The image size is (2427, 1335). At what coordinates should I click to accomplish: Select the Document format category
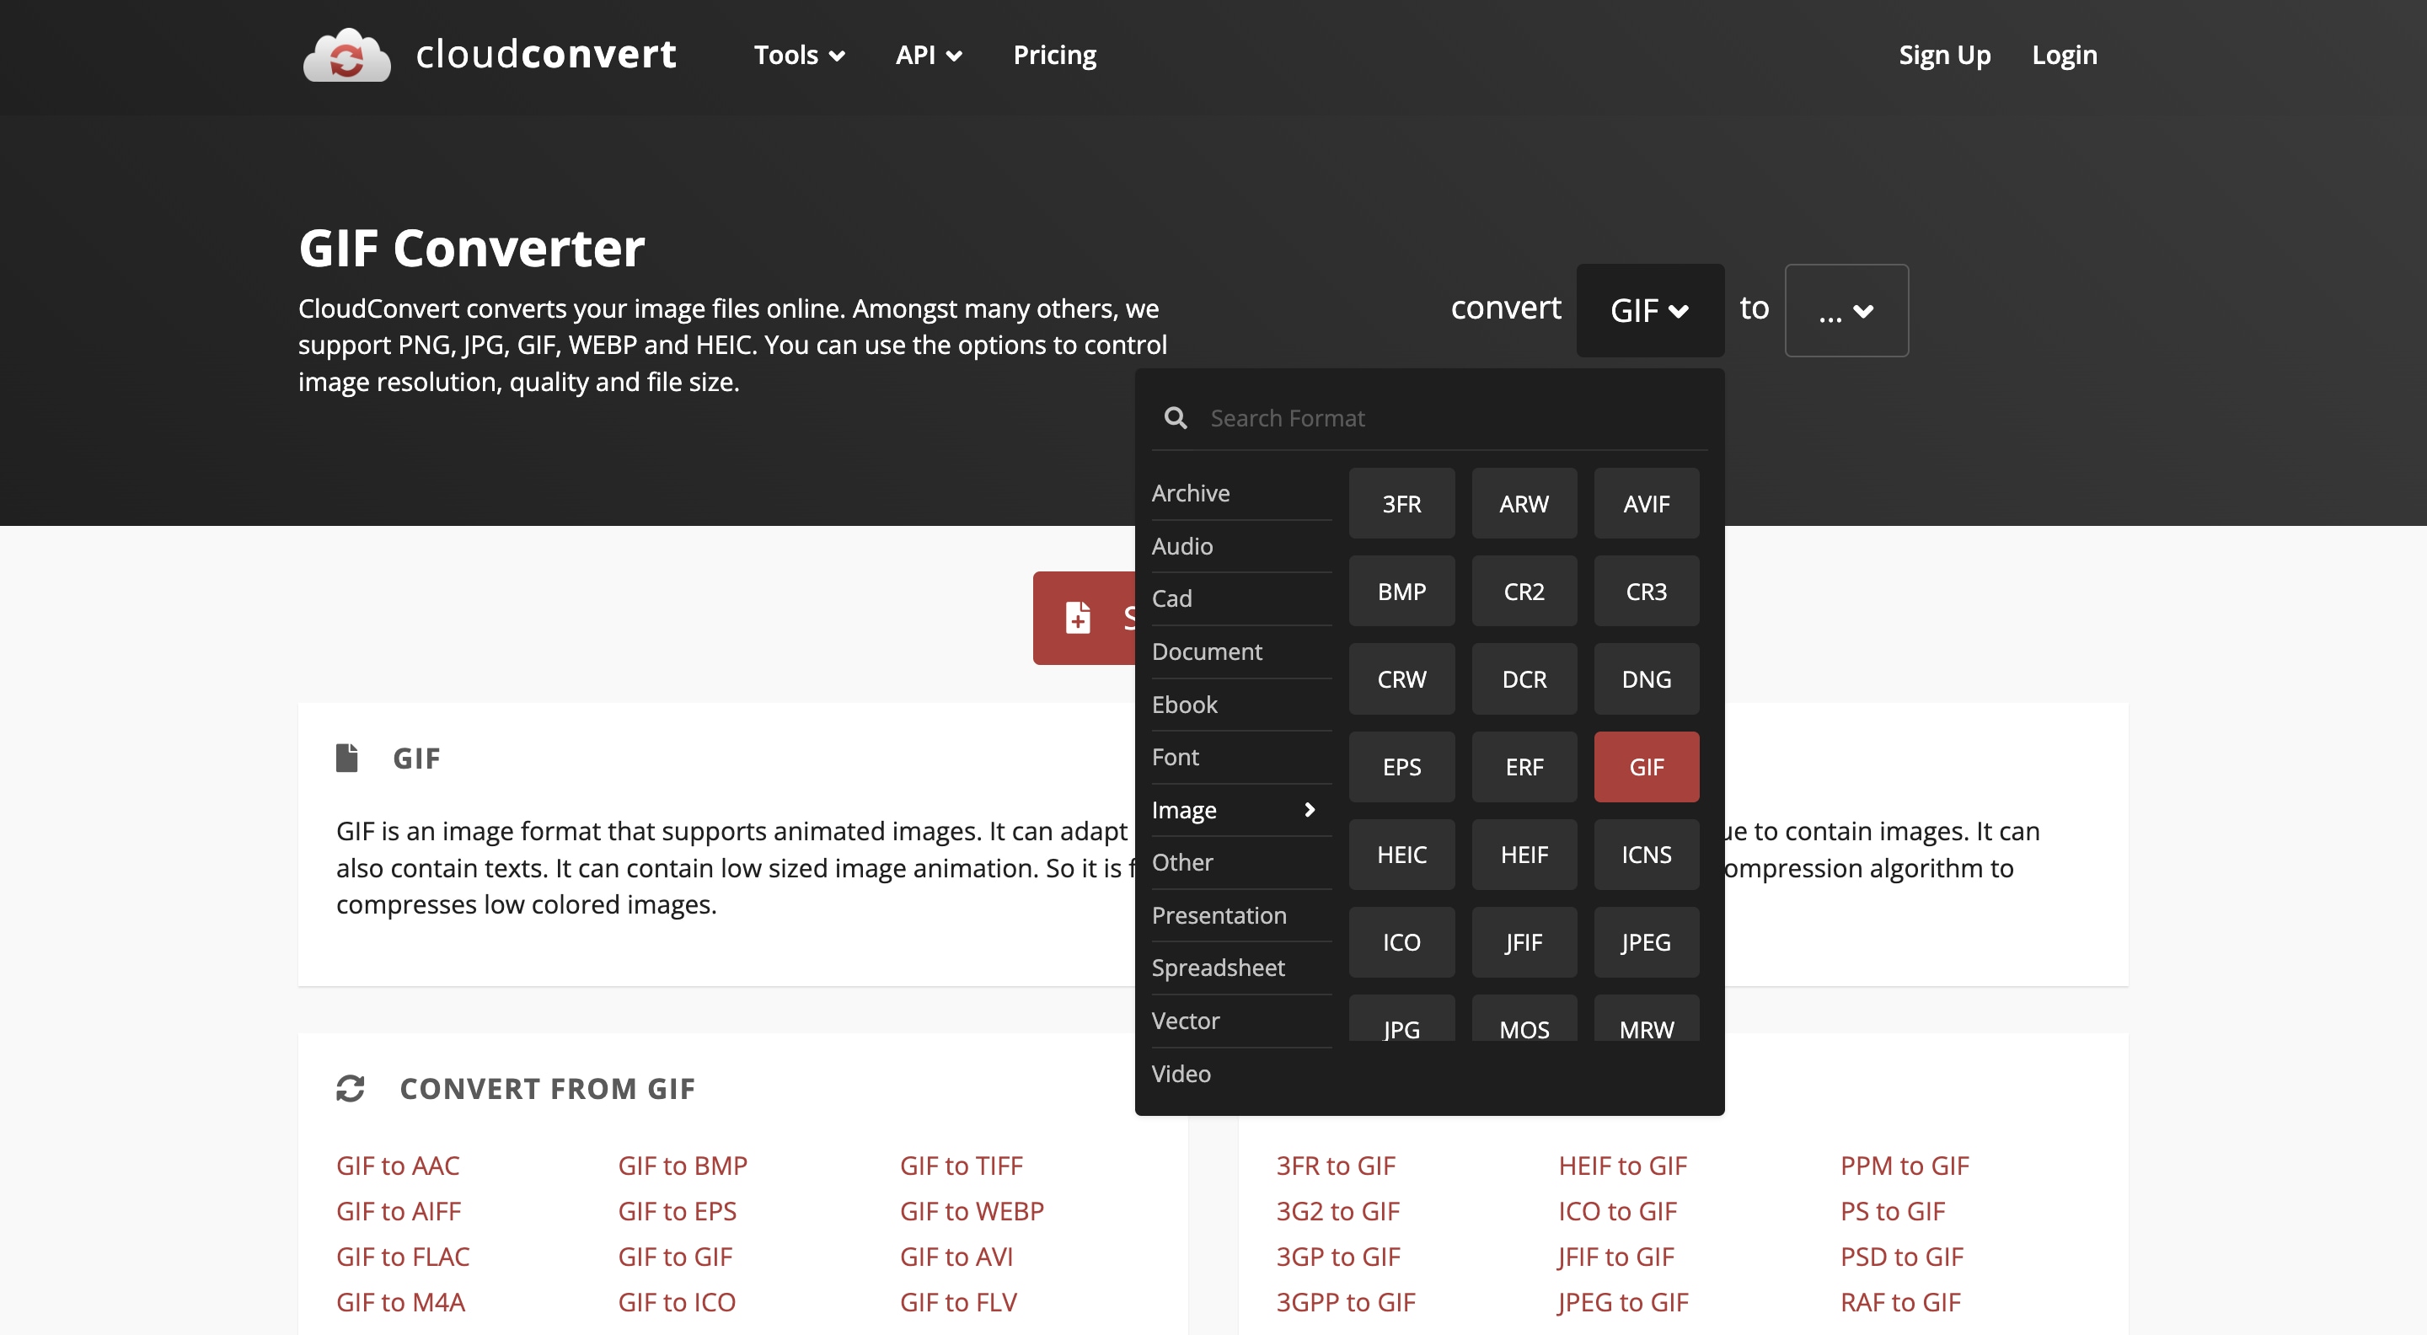click(1206, 652)
